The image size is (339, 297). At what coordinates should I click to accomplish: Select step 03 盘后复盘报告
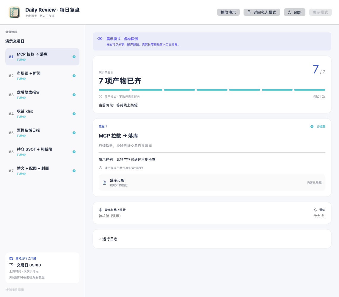(42, 95)
